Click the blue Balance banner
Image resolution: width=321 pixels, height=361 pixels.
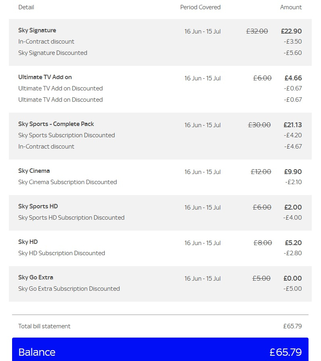click(160, 349)
